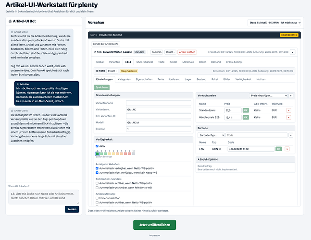Switch to the Notizen tab
This screenshot has width=311, height=240.
tap(261, 79)
